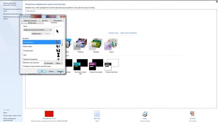
Task: Select the Контрастная черная theme
Action: tap(96, 66)
